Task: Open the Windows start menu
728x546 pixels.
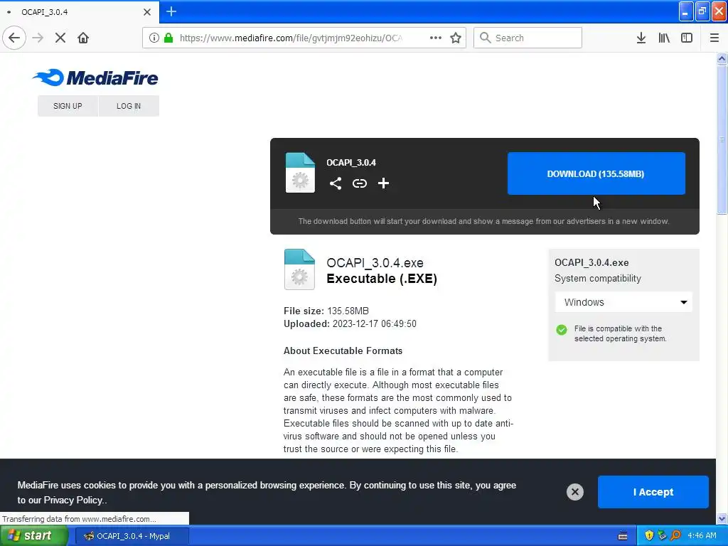Action: coord(34,536)
